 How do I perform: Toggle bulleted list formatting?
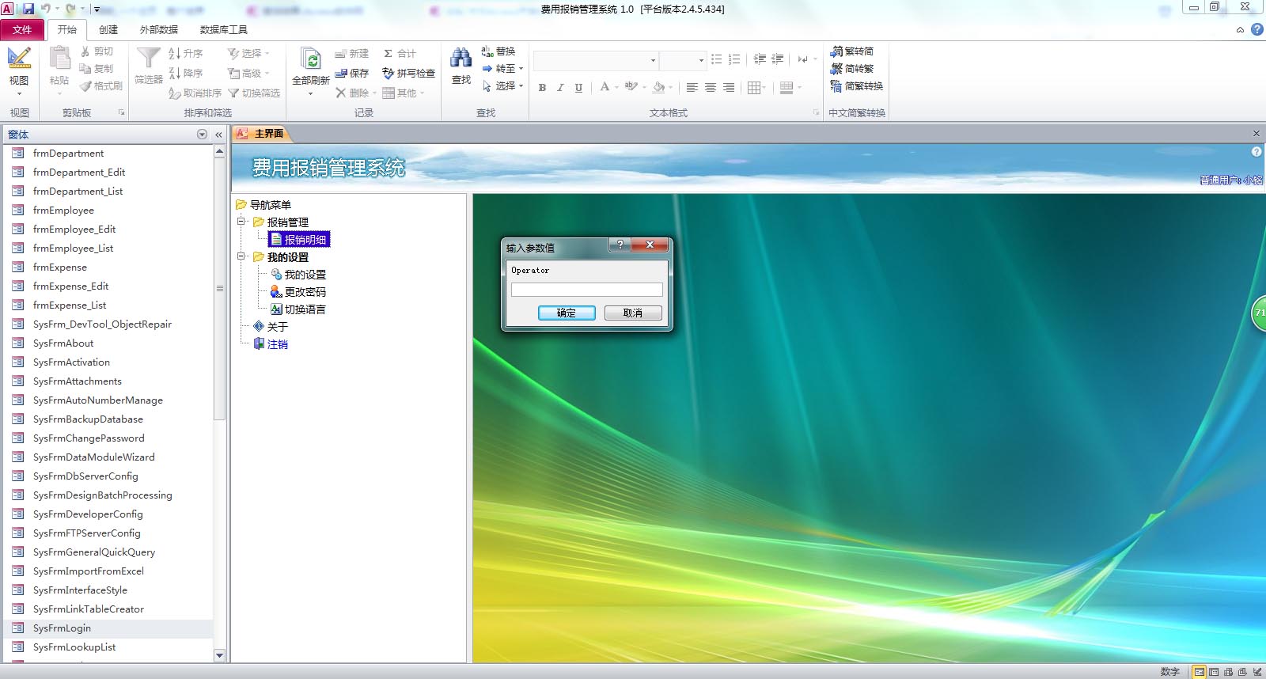tap(717, 59)
